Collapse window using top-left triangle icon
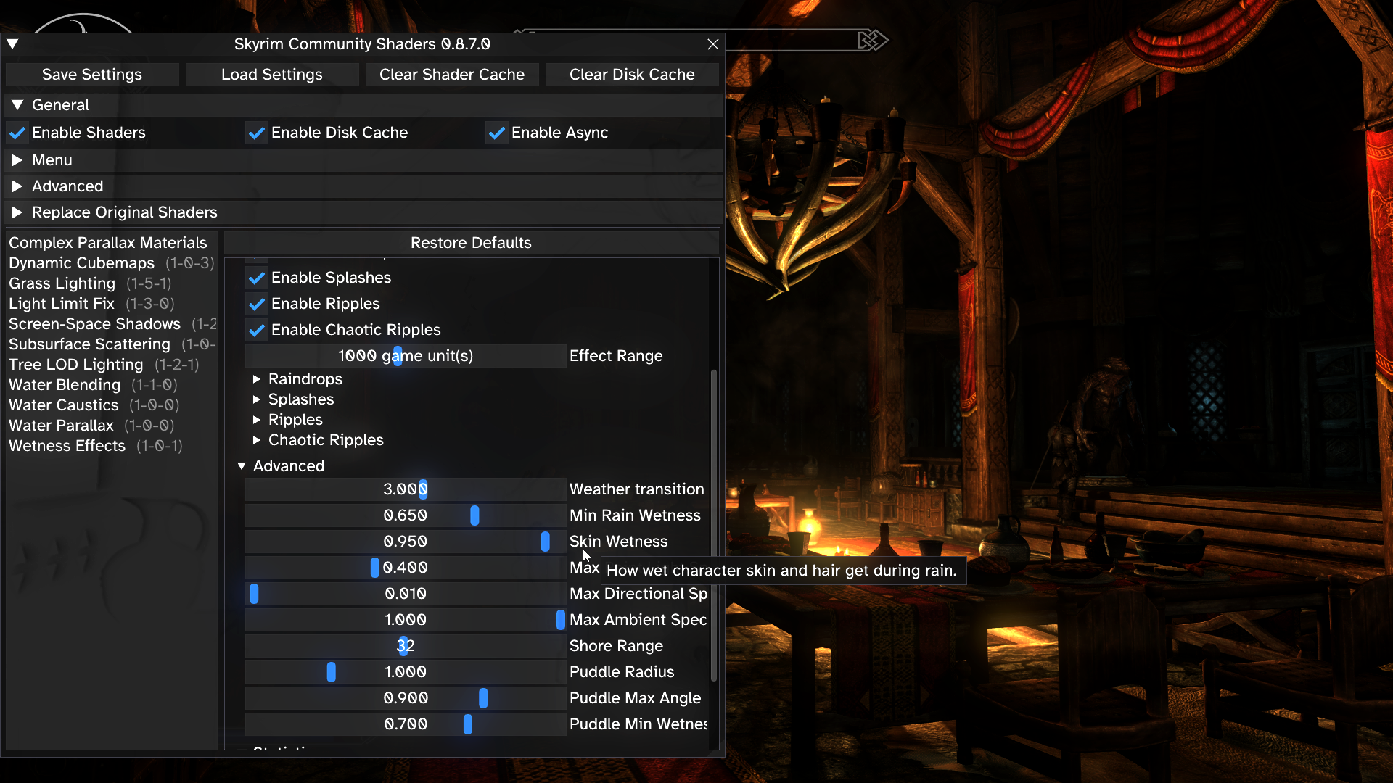 tap(12, 44)
